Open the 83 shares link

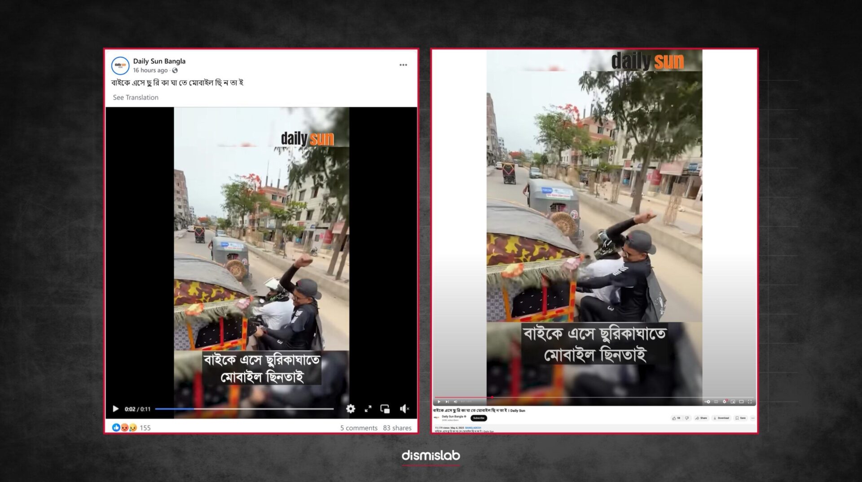tap(397, 428)
